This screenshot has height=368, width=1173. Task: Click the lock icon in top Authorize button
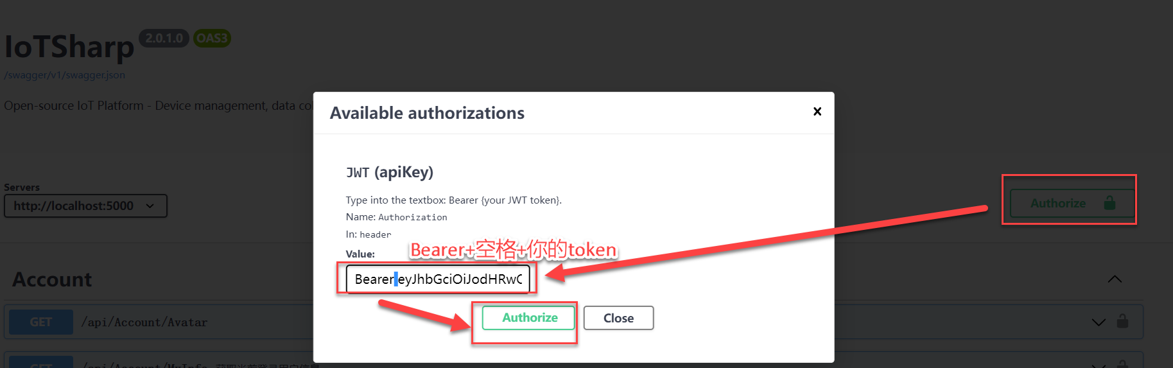1109,203
